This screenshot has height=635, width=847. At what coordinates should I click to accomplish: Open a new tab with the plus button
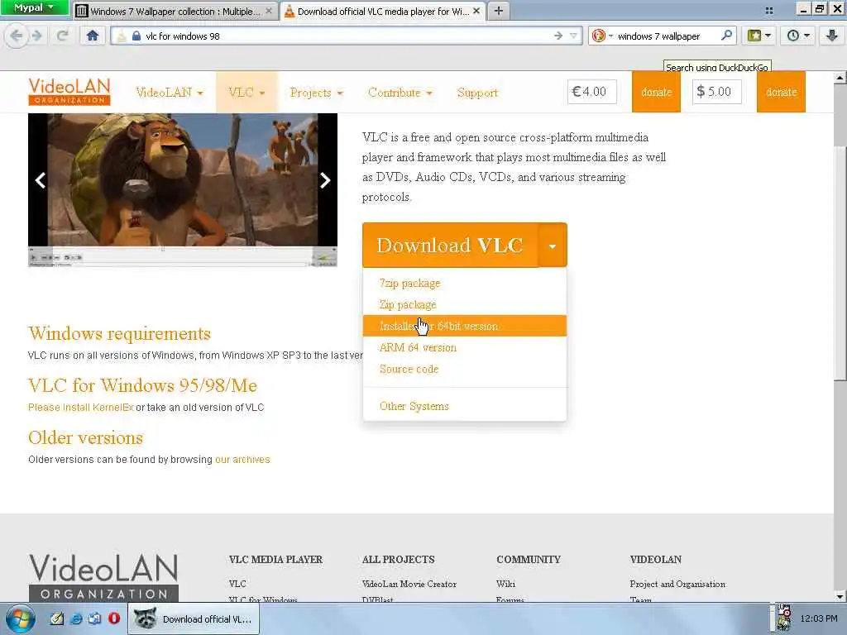point(498,11)
